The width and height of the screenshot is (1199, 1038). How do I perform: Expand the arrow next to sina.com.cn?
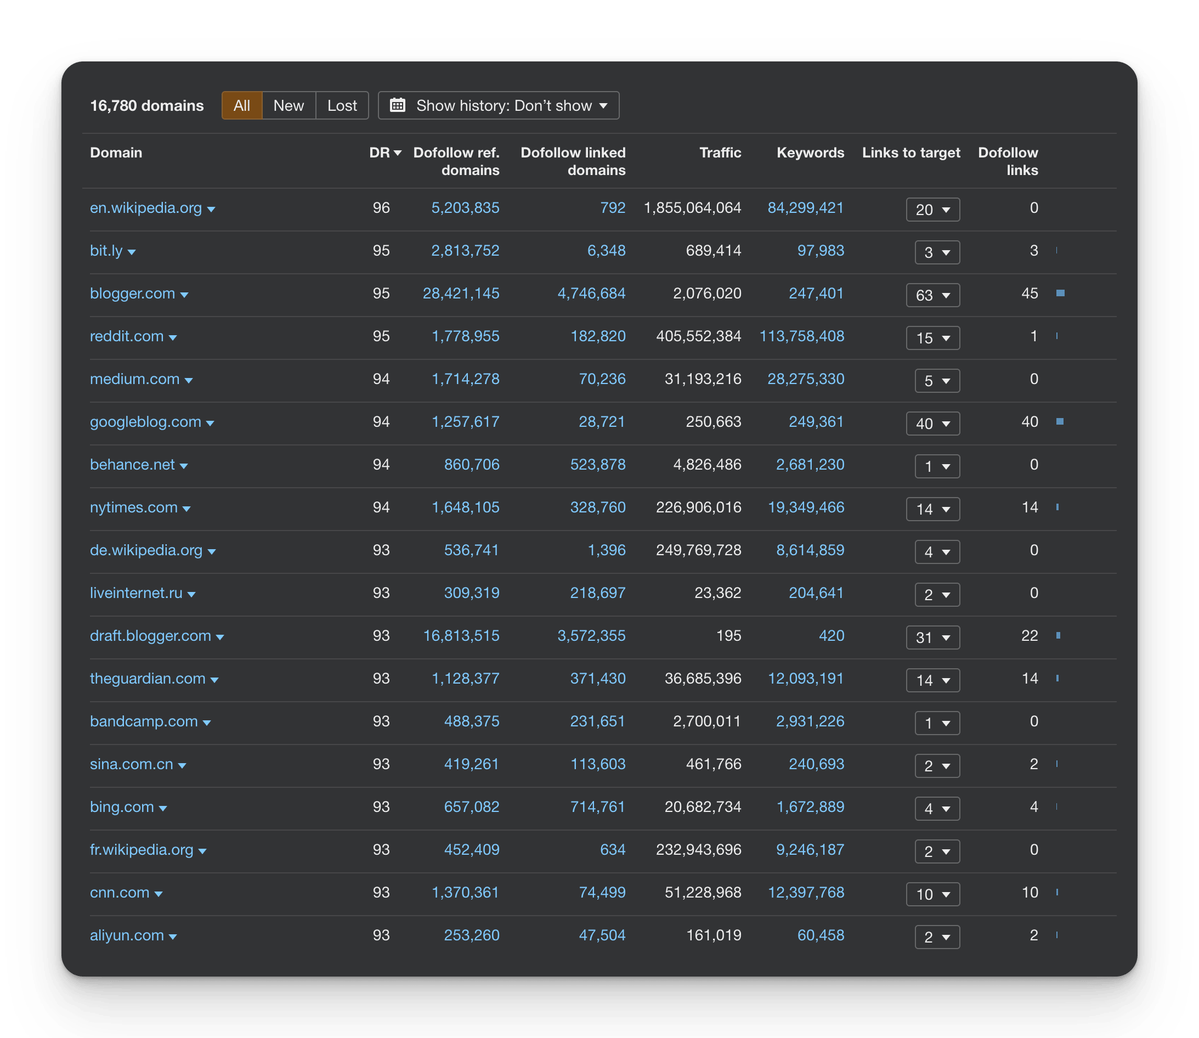[x=182, y=766]
